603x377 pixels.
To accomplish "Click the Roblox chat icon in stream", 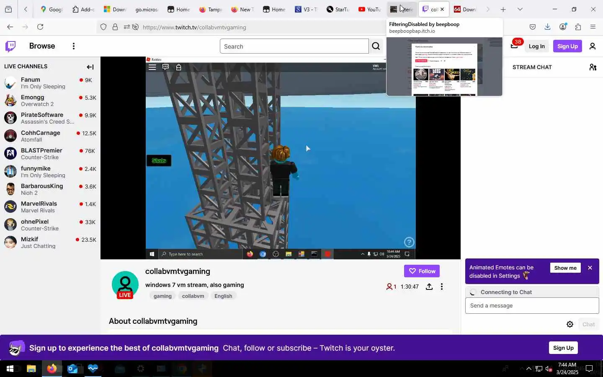I will click(x=165, y=67).
